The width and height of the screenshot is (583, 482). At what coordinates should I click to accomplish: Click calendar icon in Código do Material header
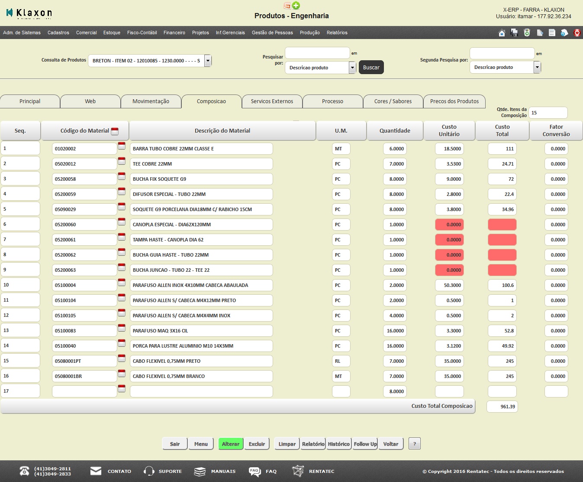tap(115, 131)
